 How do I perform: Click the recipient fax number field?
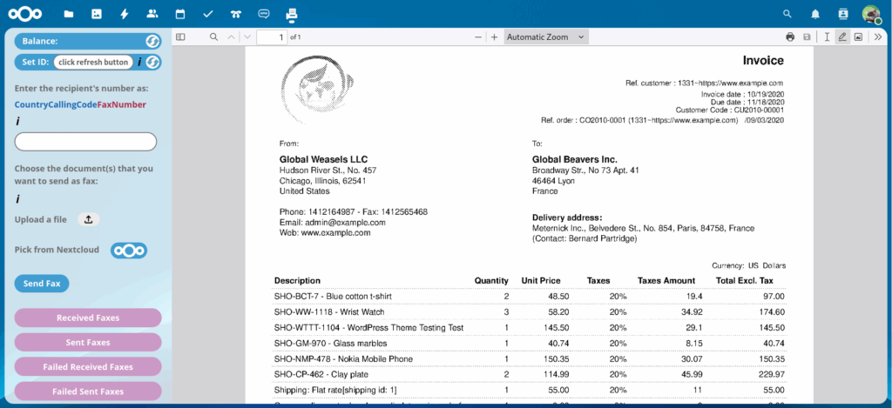[x=85, y=142]
